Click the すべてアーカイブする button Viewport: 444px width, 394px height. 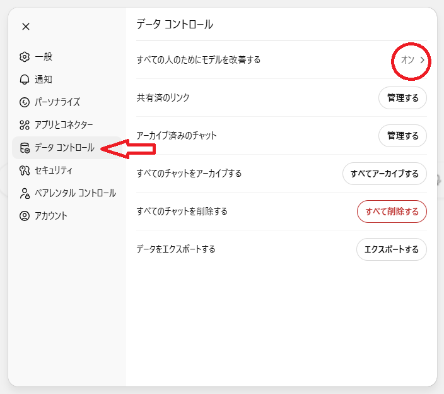point(384,174)
